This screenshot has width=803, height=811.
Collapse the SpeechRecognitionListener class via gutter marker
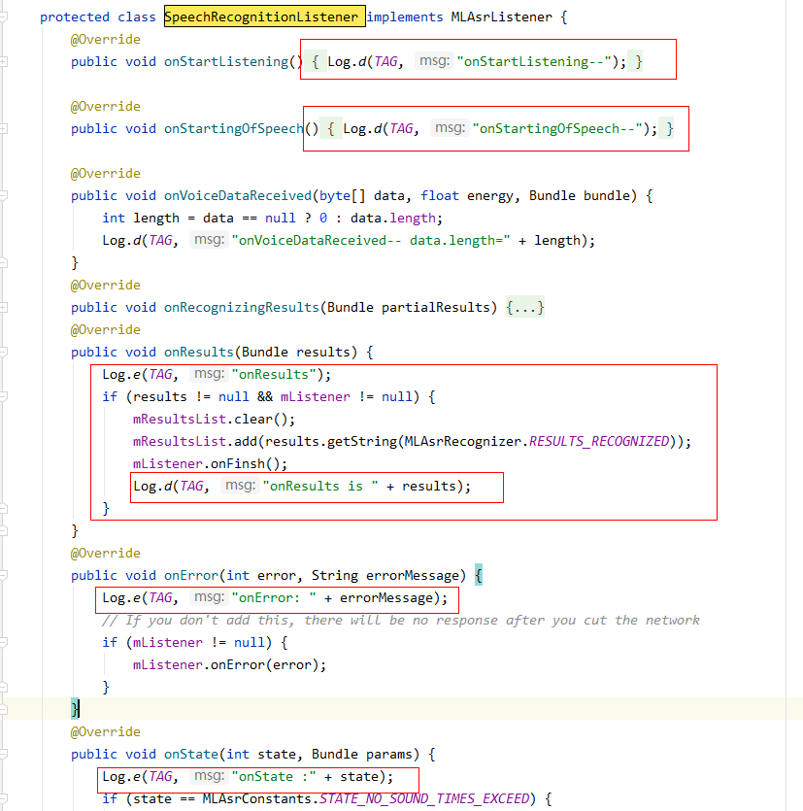[4, 17]
